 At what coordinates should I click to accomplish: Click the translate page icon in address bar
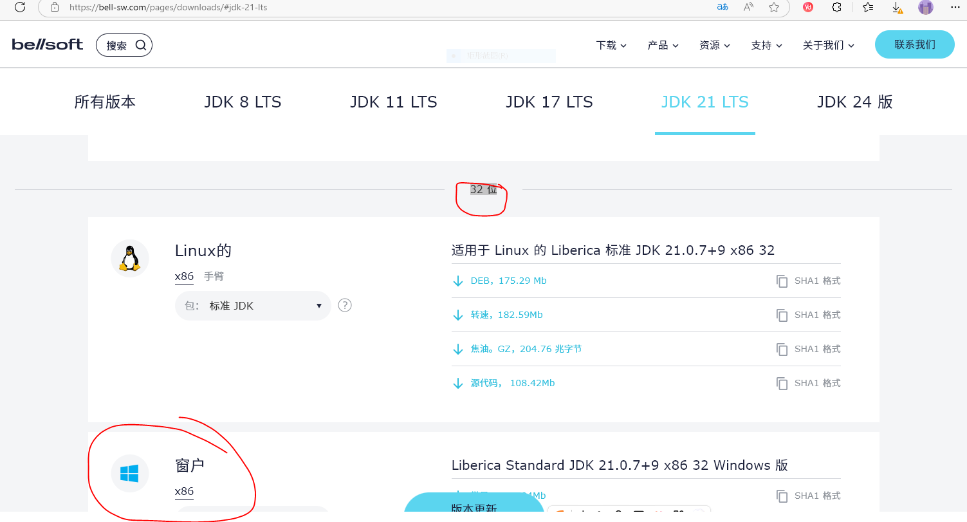[x=723, y=7]
